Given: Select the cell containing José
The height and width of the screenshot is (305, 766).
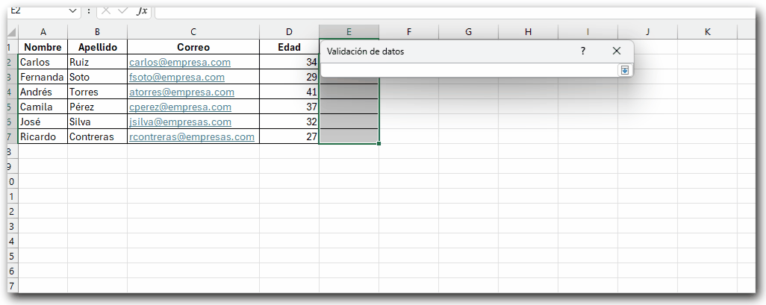Looking at the screenshot, I should click(43, 122).
